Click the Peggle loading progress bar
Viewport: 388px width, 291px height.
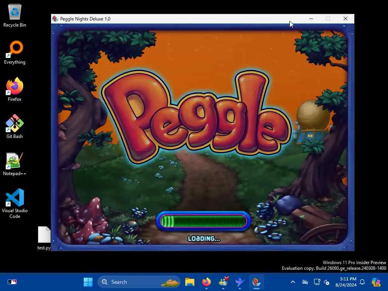[x=203, y=221]
